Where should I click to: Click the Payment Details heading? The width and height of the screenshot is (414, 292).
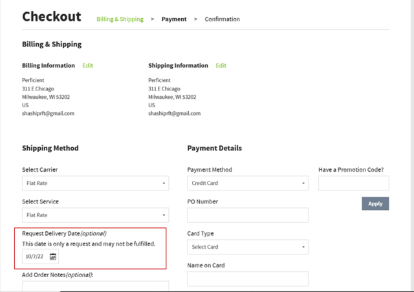pos(214,148)
